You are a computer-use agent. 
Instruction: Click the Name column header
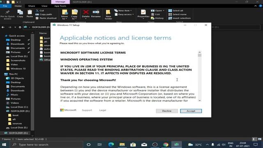(43, 33)
